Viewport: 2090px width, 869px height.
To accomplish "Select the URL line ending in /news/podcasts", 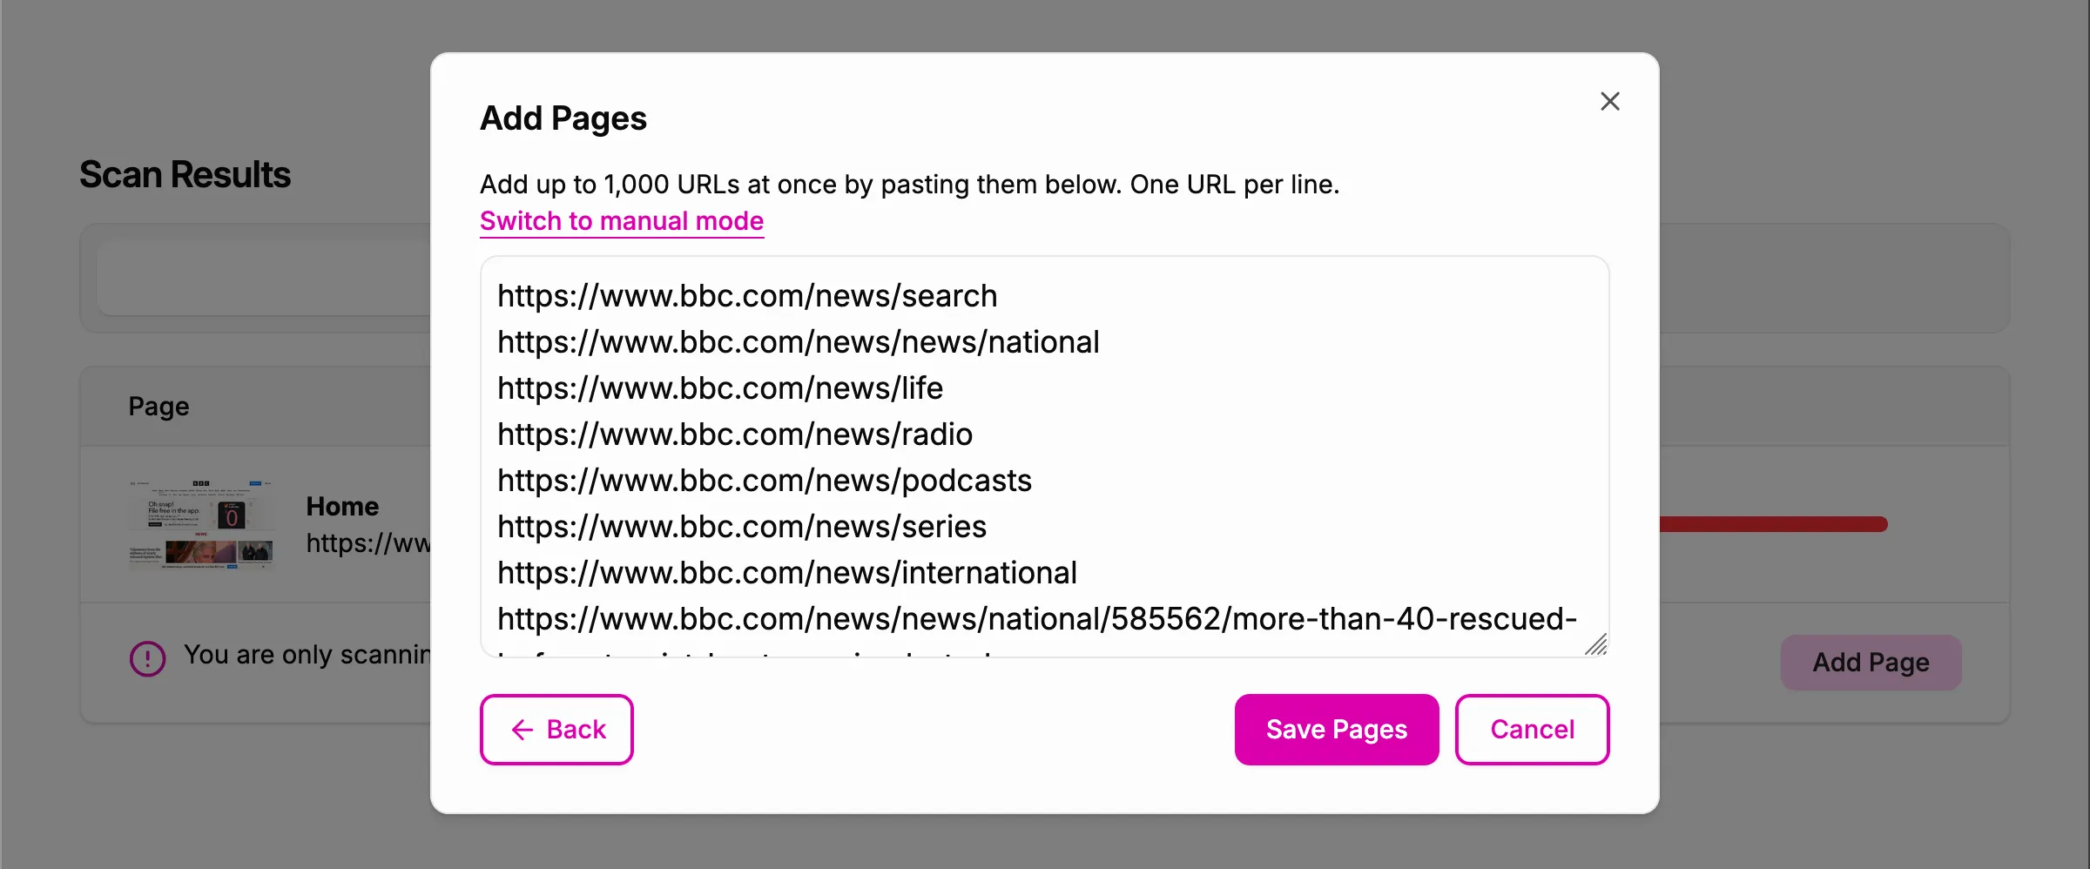I will click(x=764, y=480).
